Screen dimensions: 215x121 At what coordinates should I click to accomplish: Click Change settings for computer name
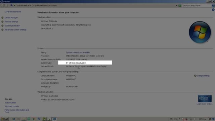pos(203,76)
